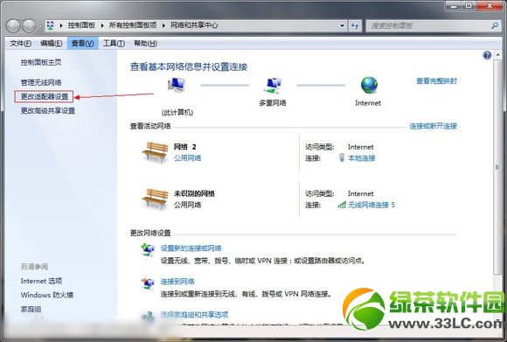Click the refresh button beside address bar

(355, 25)
